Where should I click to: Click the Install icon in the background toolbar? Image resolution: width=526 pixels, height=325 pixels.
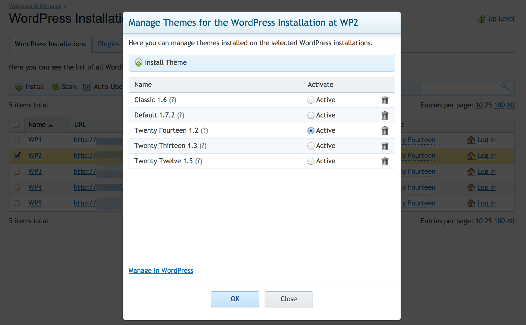click(x=19, y=87)
